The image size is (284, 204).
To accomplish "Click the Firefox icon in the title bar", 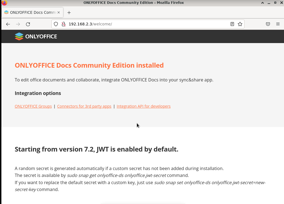I will tap(4, 3).
